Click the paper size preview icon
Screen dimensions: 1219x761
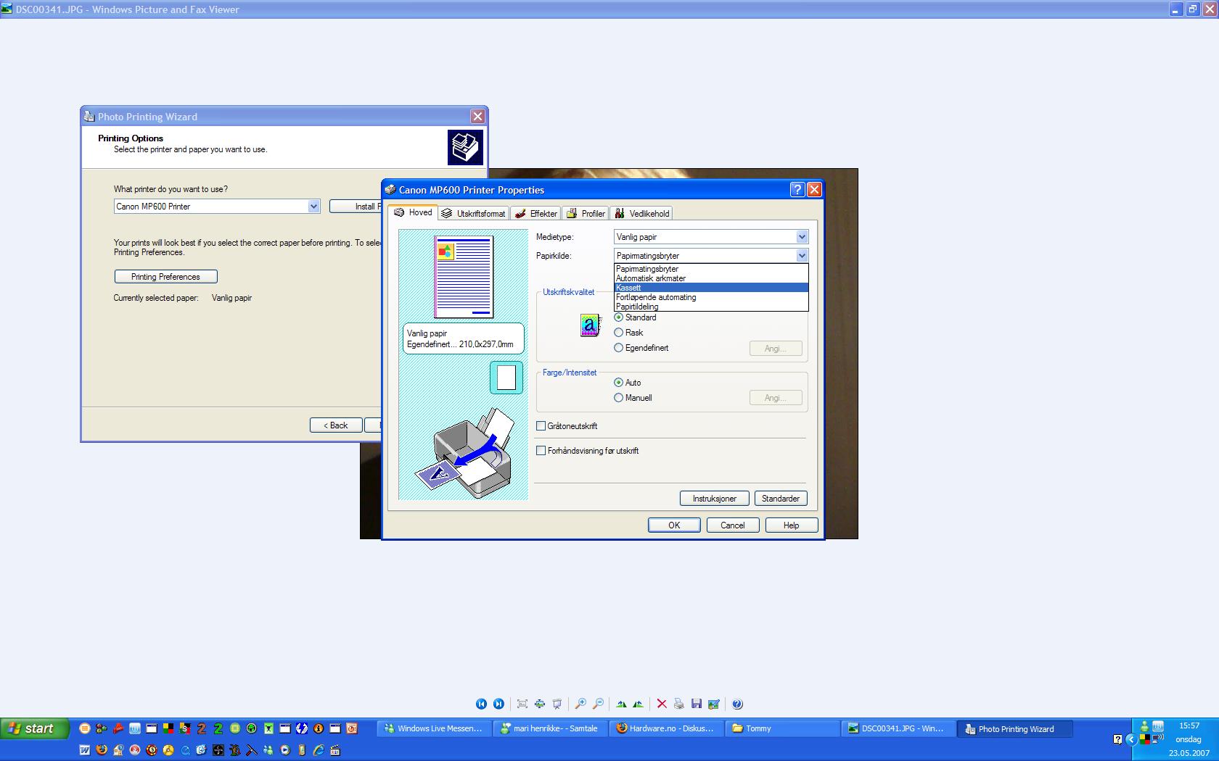coord(506,378)
